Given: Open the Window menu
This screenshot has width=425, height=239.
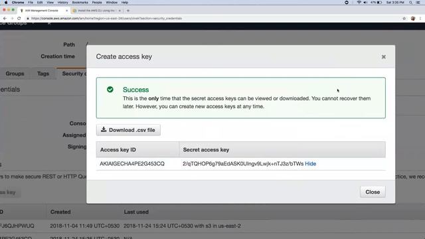Looking at the screenshot, I should pos(112,3).
